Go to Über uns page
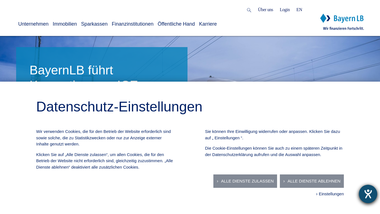The image size is (380, 214). [x=265, y=10]
